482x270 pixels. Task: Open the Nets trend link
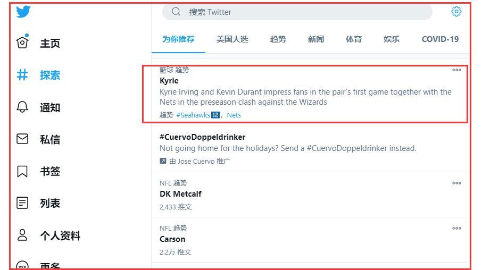click(234, 115)
